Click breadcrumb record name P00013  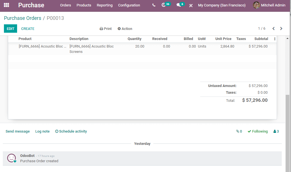click(55, 18)
